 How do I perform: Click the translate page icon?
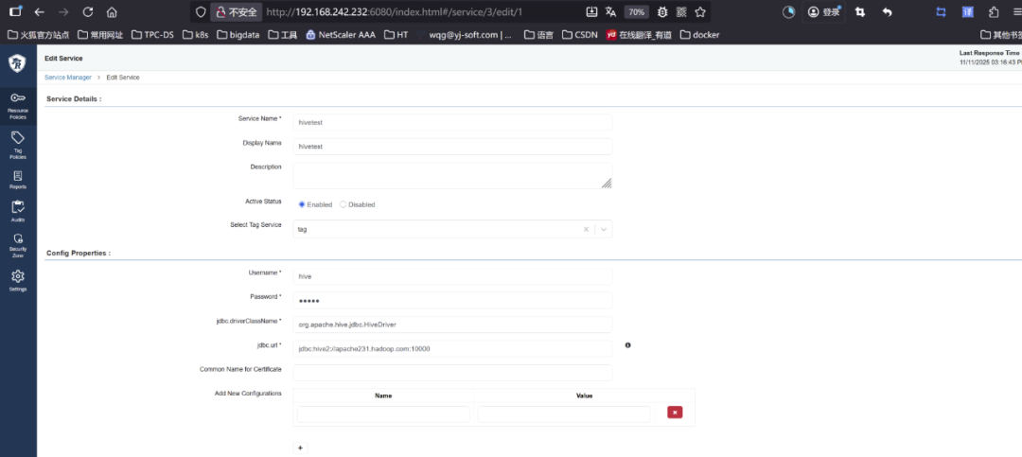point(610,11)
